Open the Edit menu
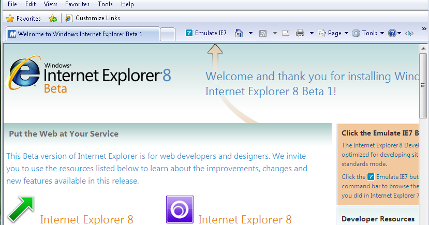The width and height of the screenshot is (429, 225). pos(31,4)
